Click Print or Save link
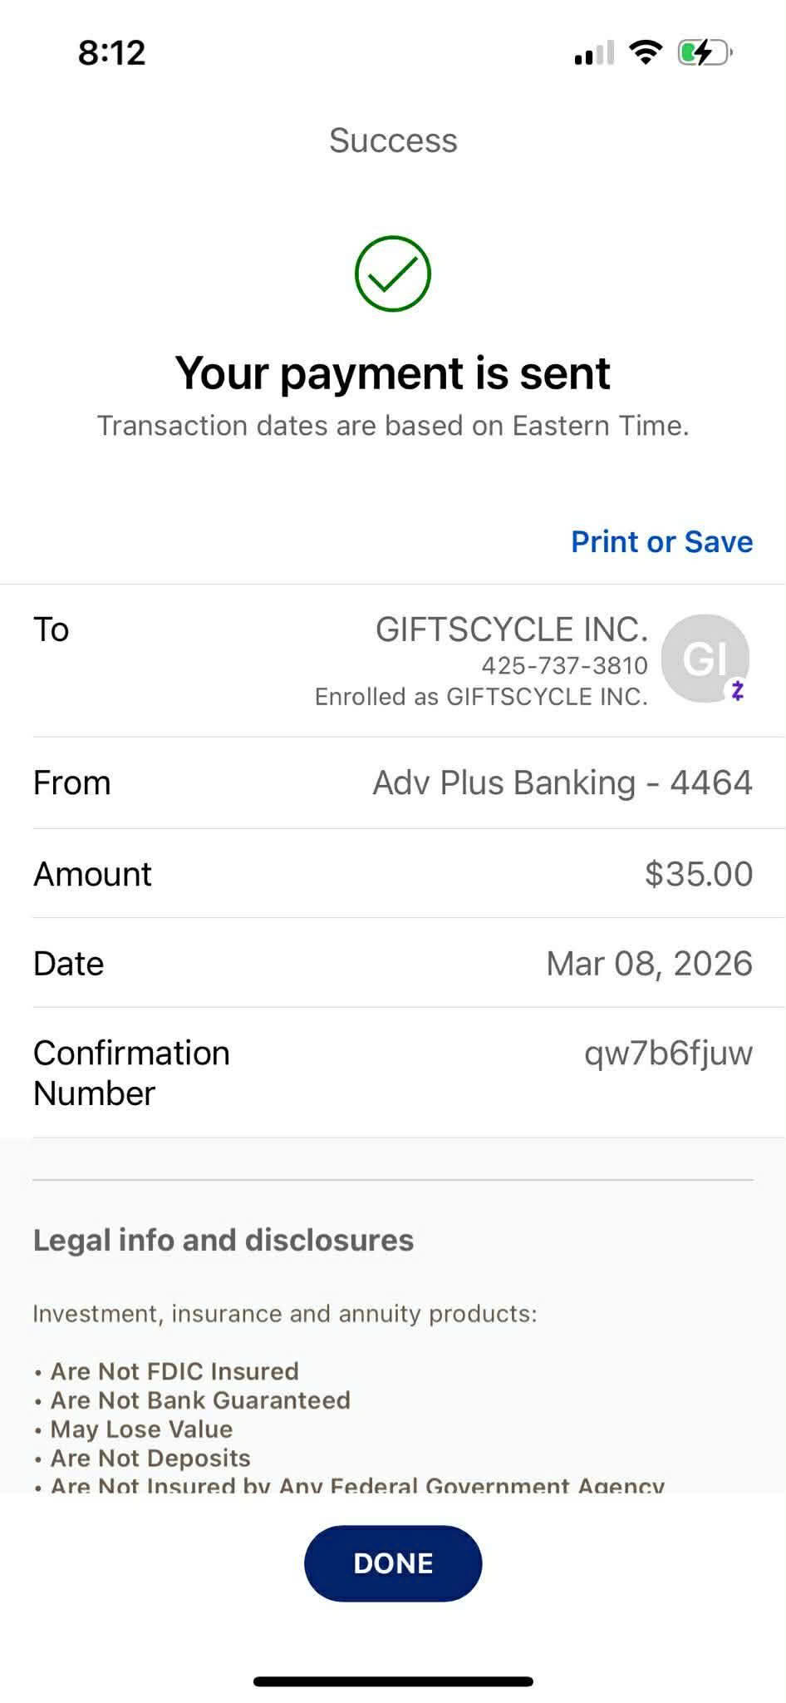 (661, 541)
